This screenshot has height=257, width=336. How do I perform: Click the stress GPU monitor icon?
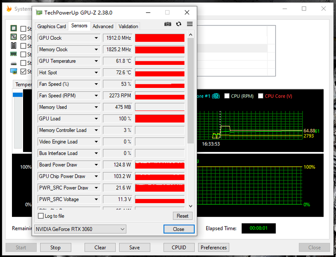[x=14, y=71]
